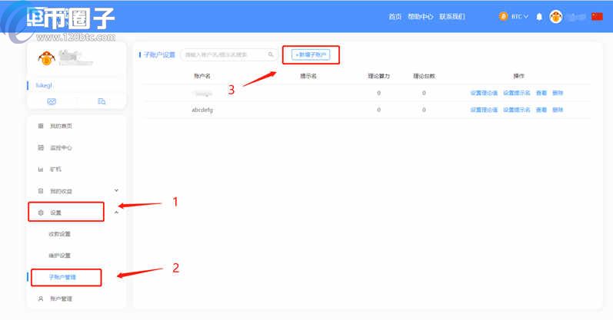This screenshot has width=613, height=320.
Task: Go to 我的首页 in the sidebar
Action: tap(61, 126)
